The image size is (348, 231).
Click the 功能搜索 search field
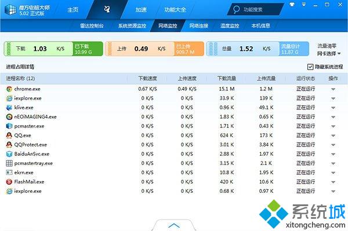(255, 9)
